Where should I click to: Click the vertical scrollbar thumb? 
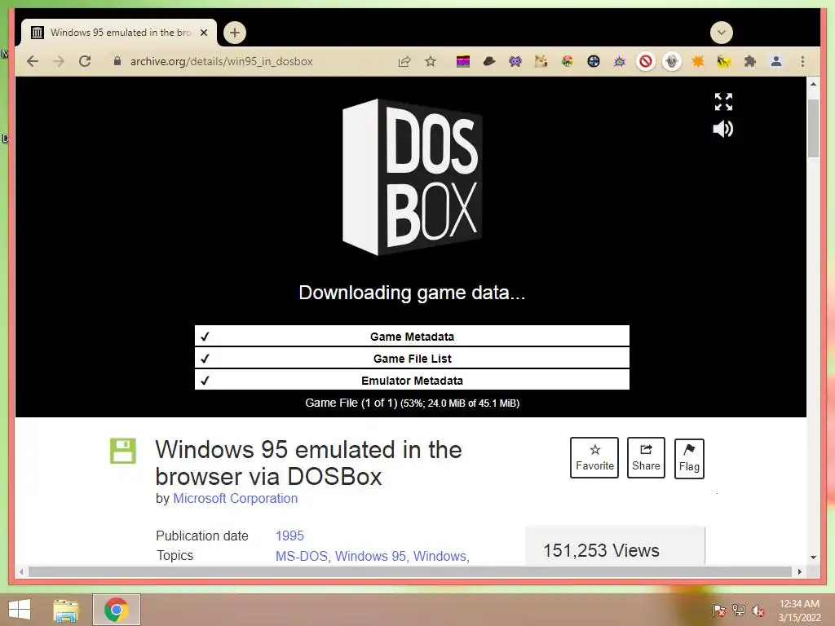coord(813,128)
